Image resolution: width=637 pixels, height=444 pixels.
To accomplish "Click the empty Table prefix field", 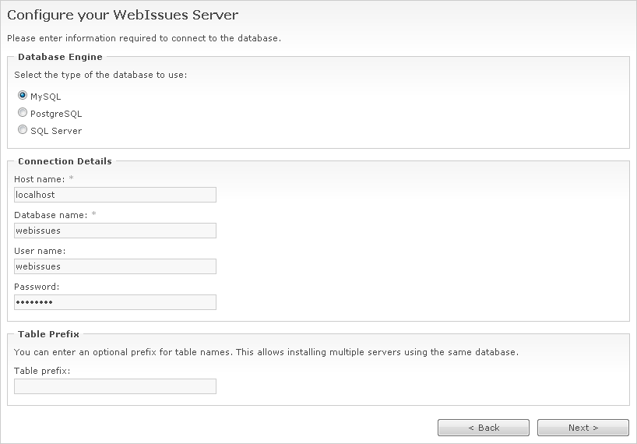I will [x=115, y=386].
